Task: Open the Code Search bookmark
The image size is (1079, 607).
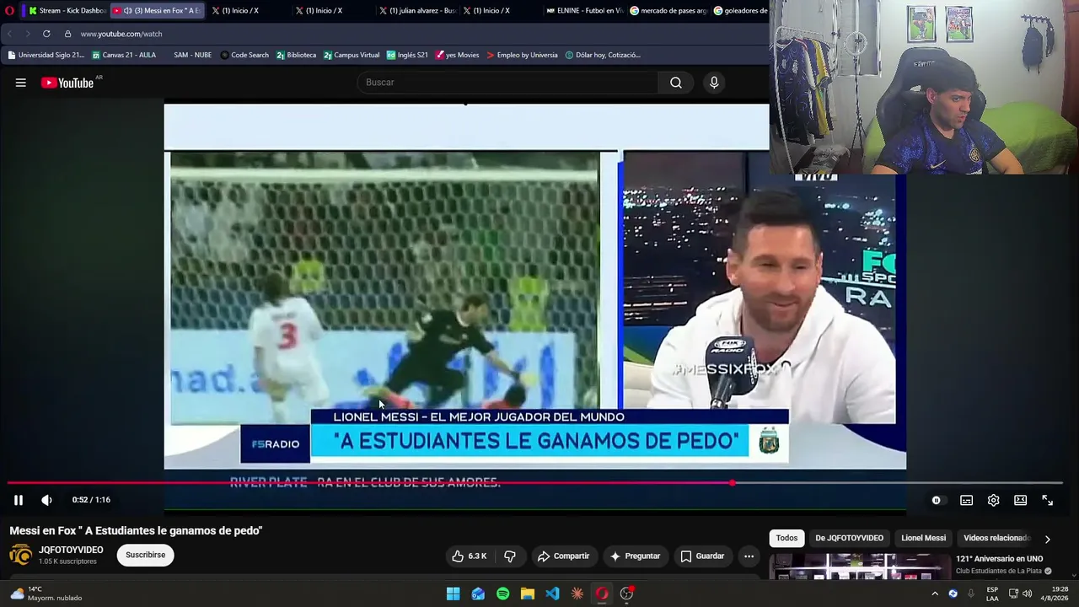Action: pos(244,55)
